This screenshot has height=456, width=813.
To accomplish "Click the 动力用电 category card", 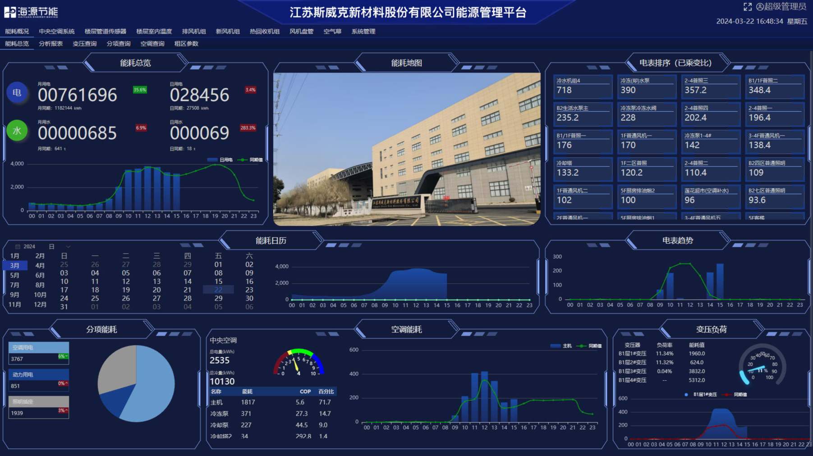I will click(39, 380).
